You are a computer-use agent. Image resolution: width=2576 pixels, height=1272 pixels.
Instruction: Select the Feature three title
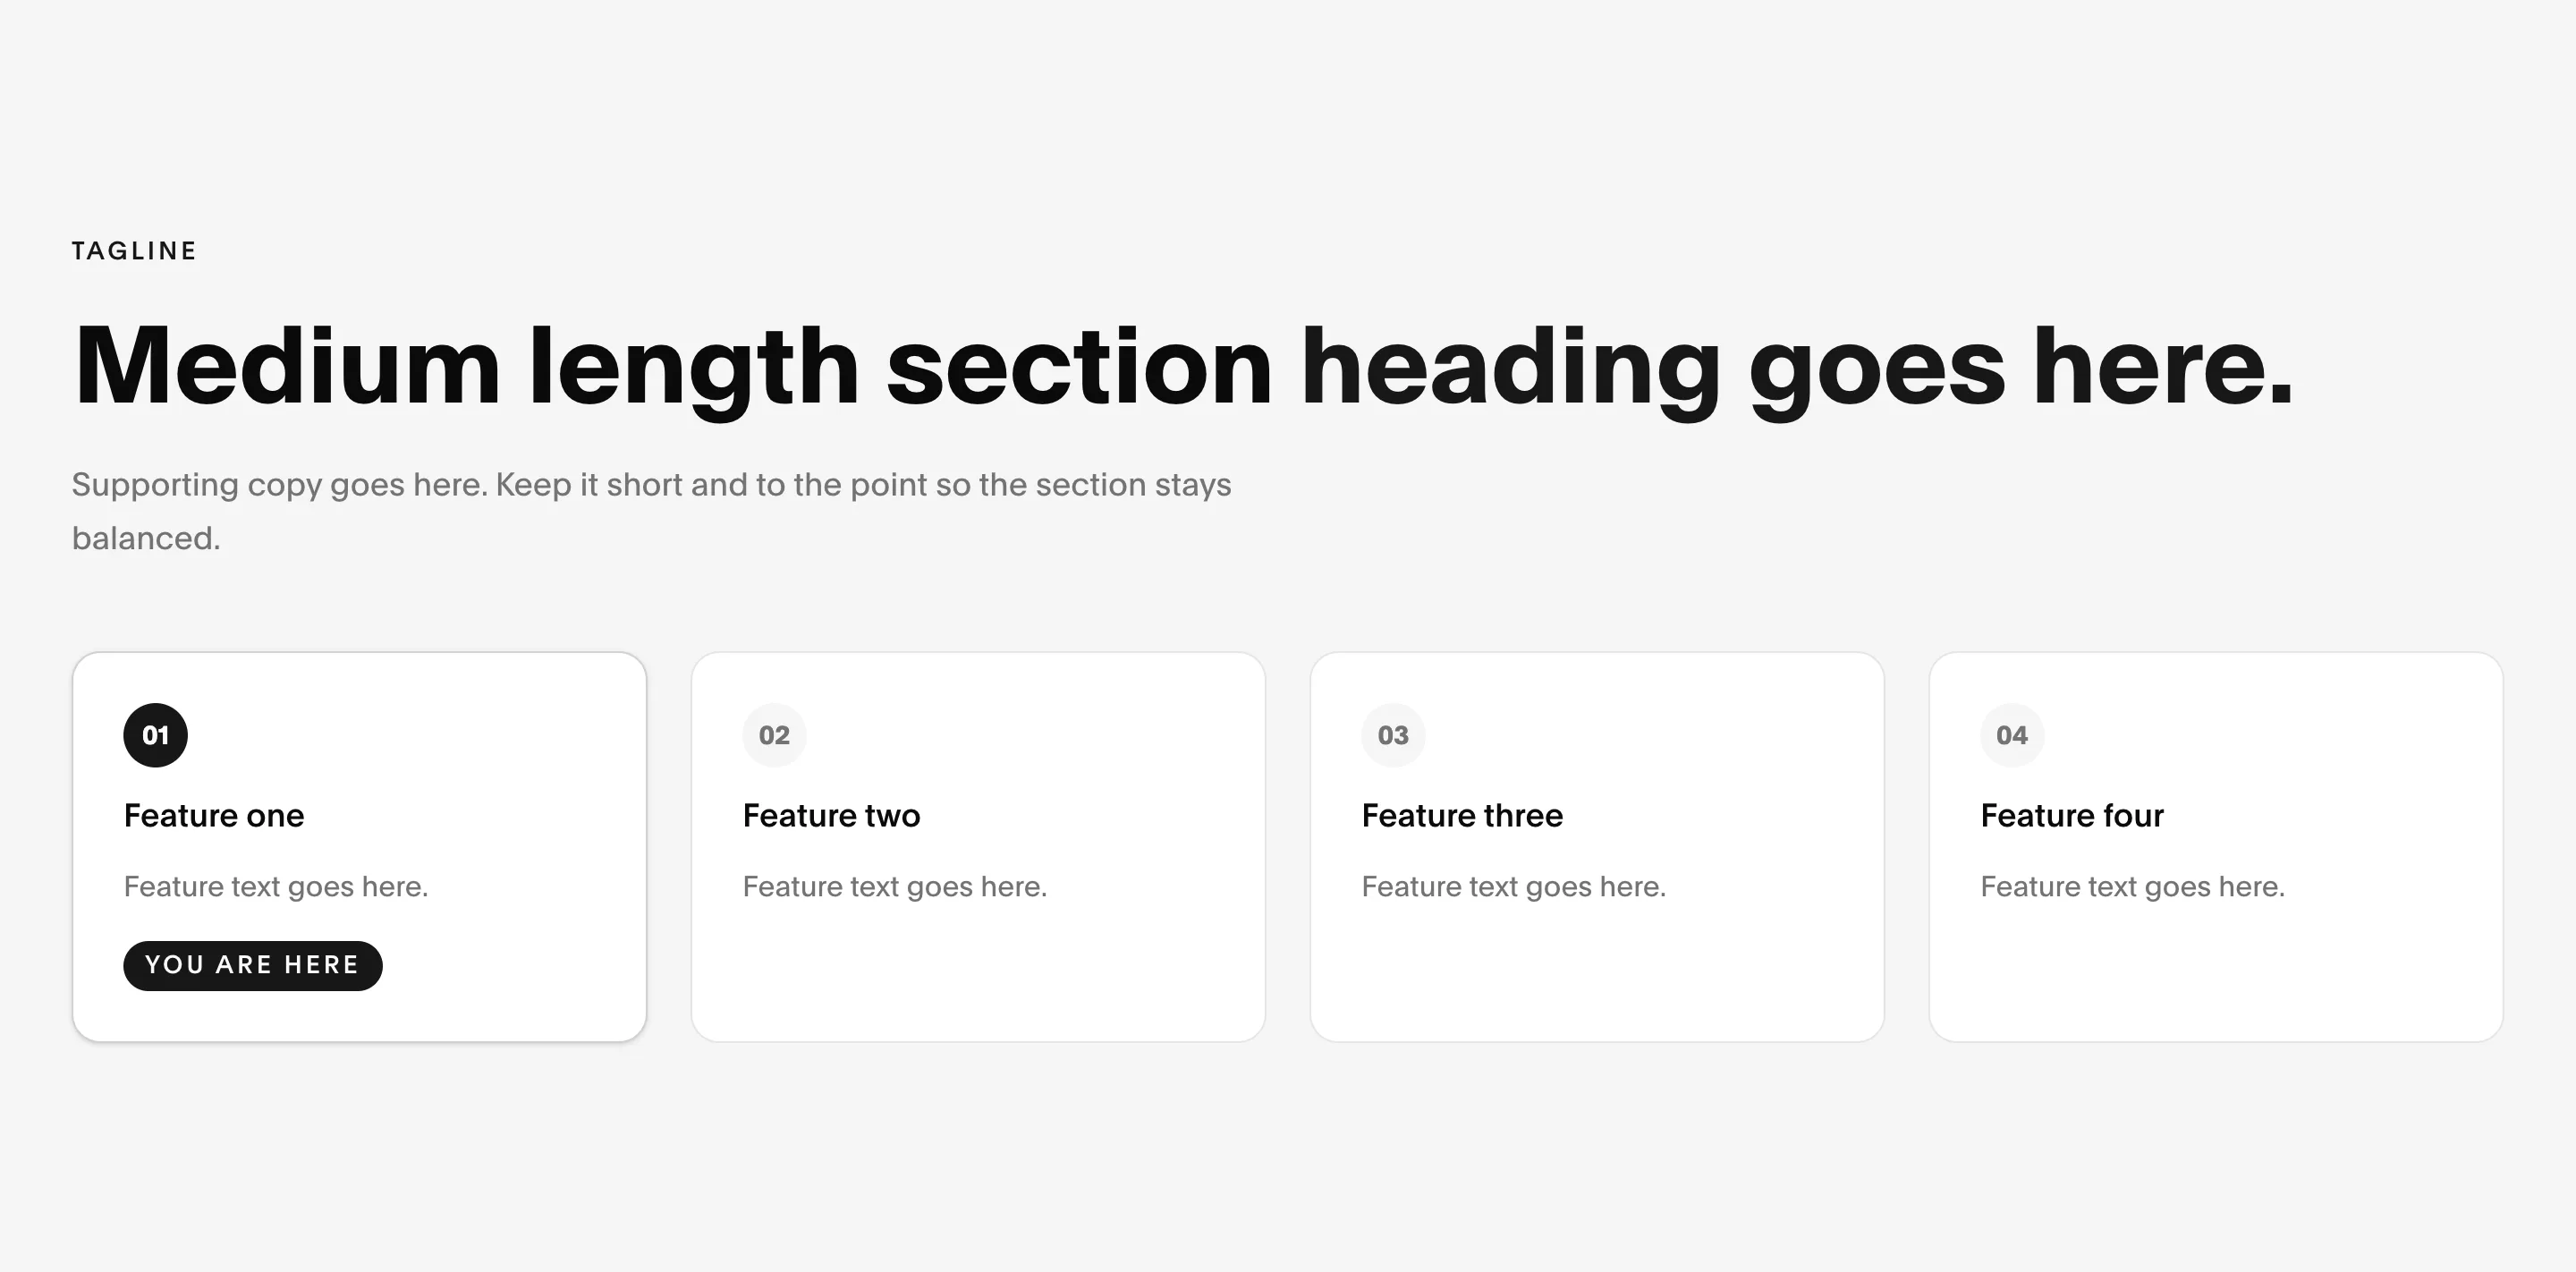pyautogui.click(x=1462, y=816)
